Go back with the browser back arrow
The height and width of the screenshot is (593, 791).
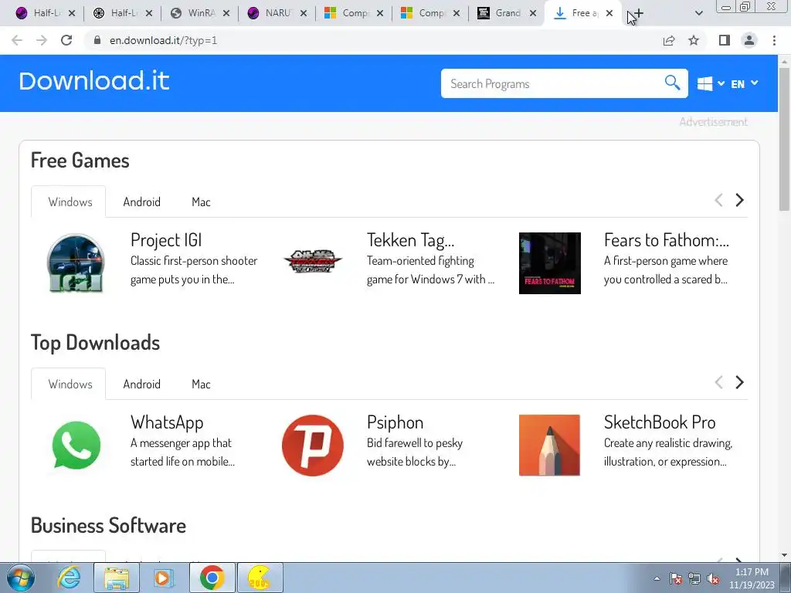click(17, 40)
